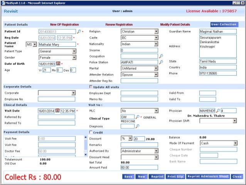Click the Amount Paid field
The height and width of the screenshot is (185, 246).
[x=139, y=167]
